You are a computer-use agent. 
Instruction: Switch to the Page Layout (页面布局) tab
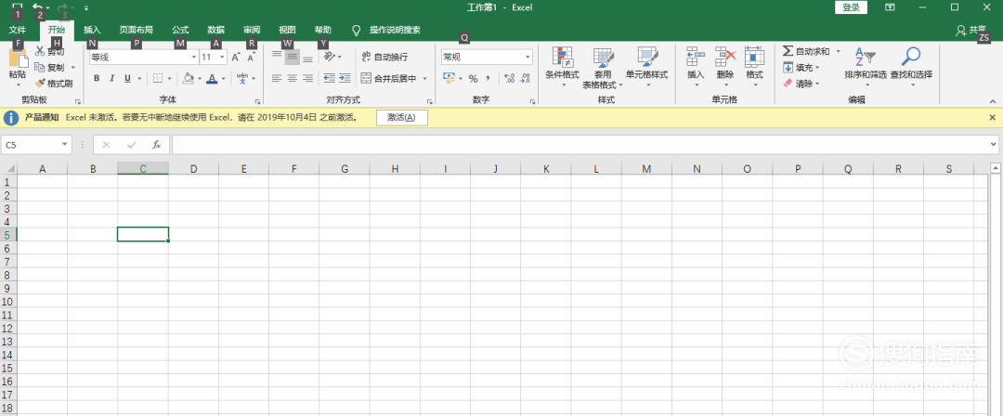(137, 30)
